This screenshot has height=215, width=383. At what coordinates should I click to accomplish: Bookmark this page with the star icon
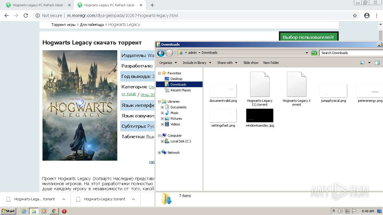(355, 16)
